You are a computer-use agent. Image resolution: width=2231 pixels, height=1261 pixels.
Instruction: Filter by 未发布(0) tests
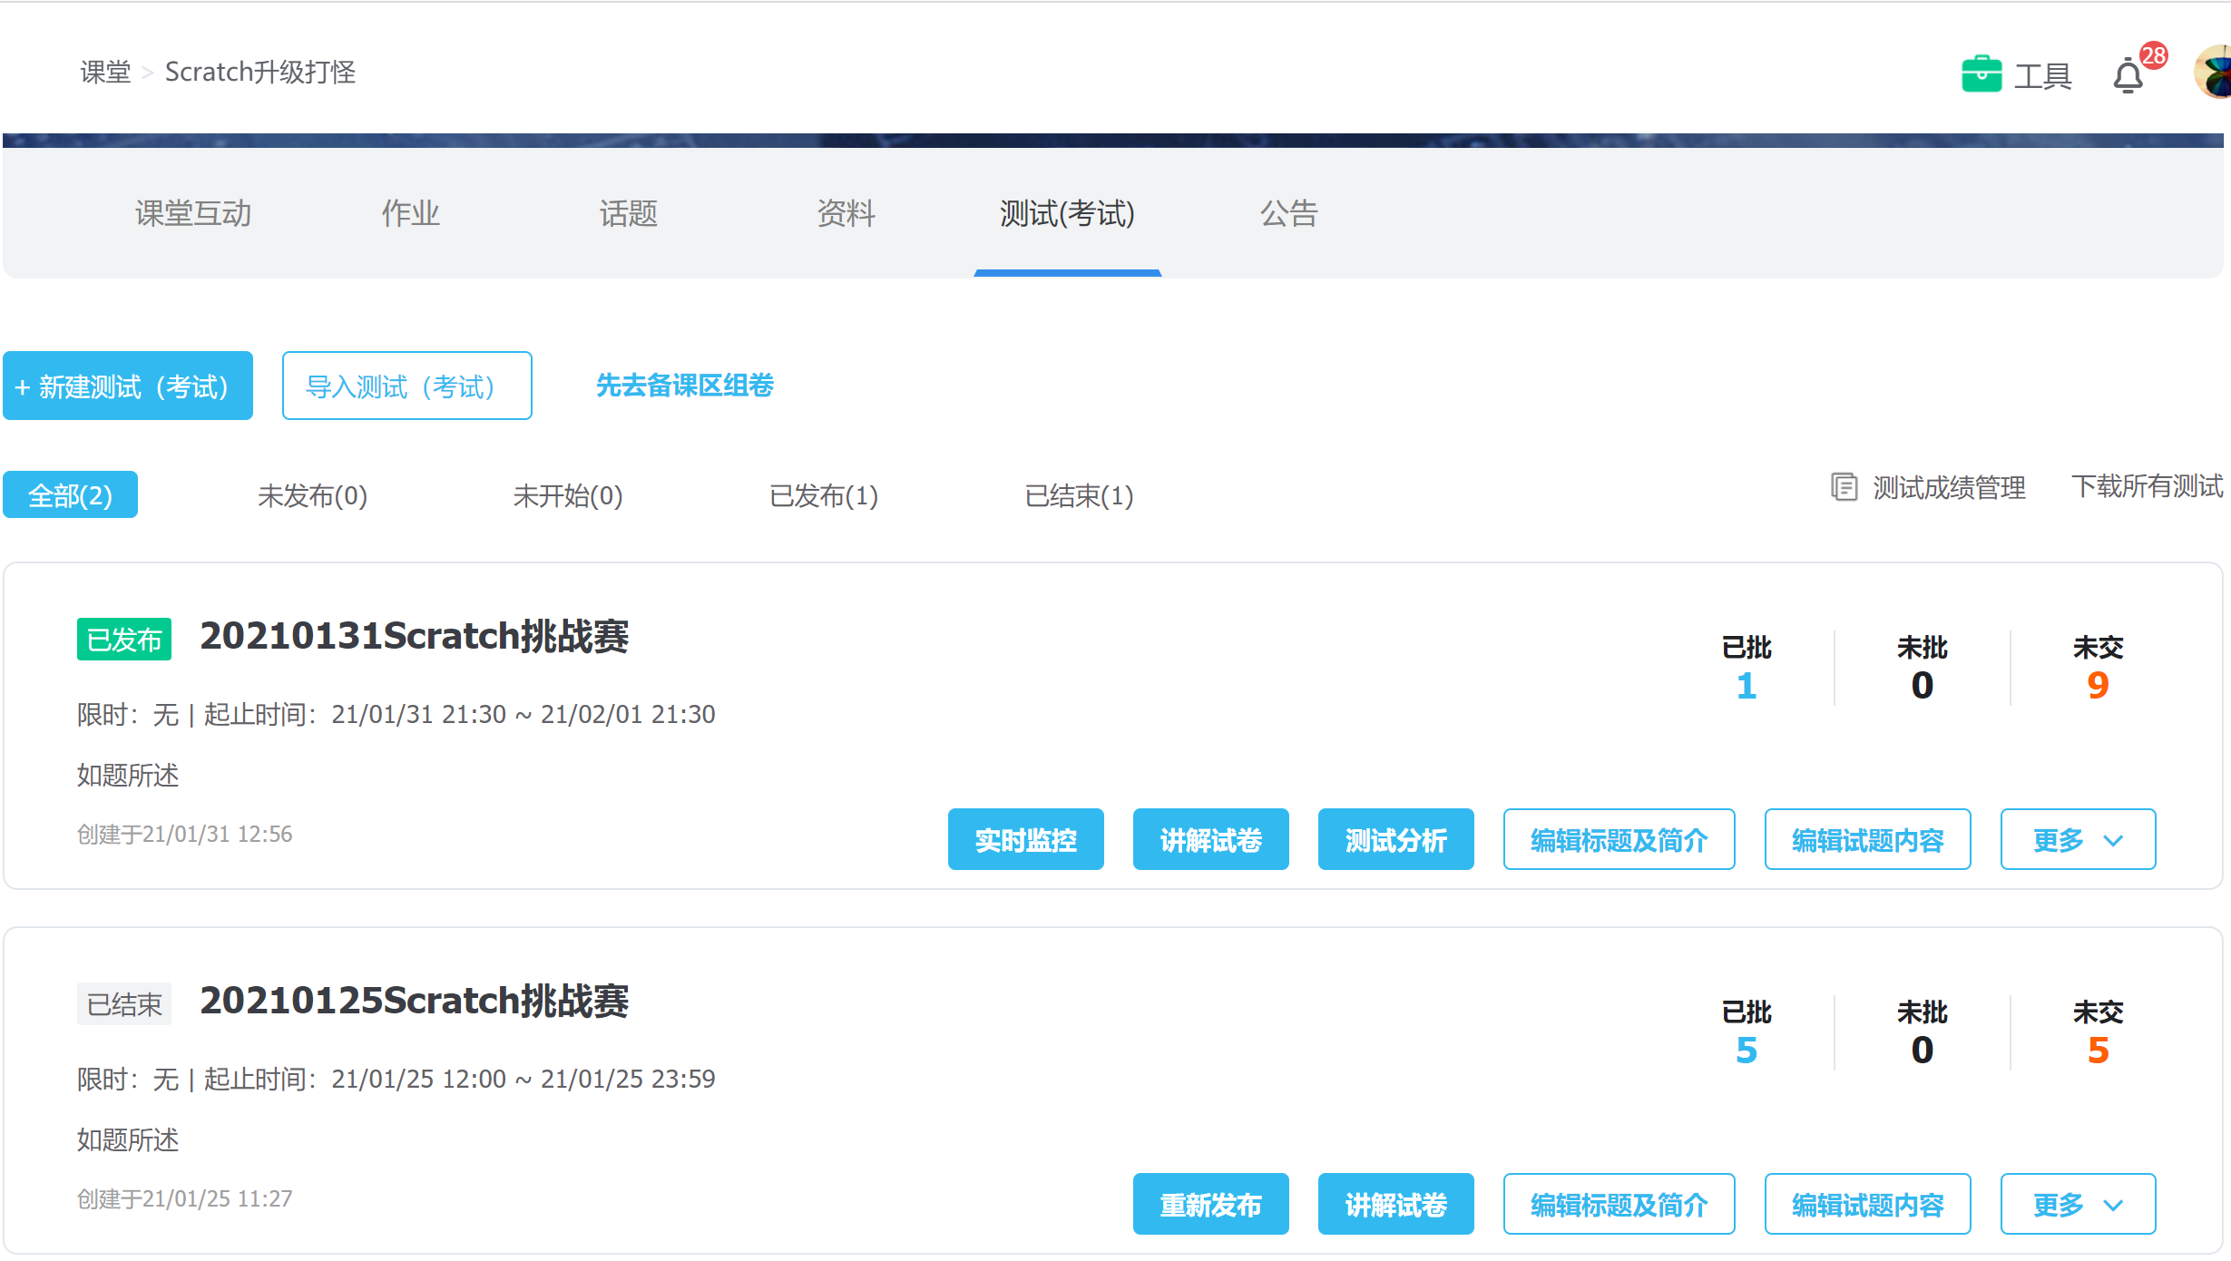312,496
